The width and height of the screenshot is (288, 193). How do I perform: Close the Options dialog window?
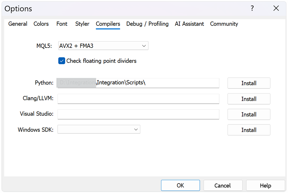point(276,8)
